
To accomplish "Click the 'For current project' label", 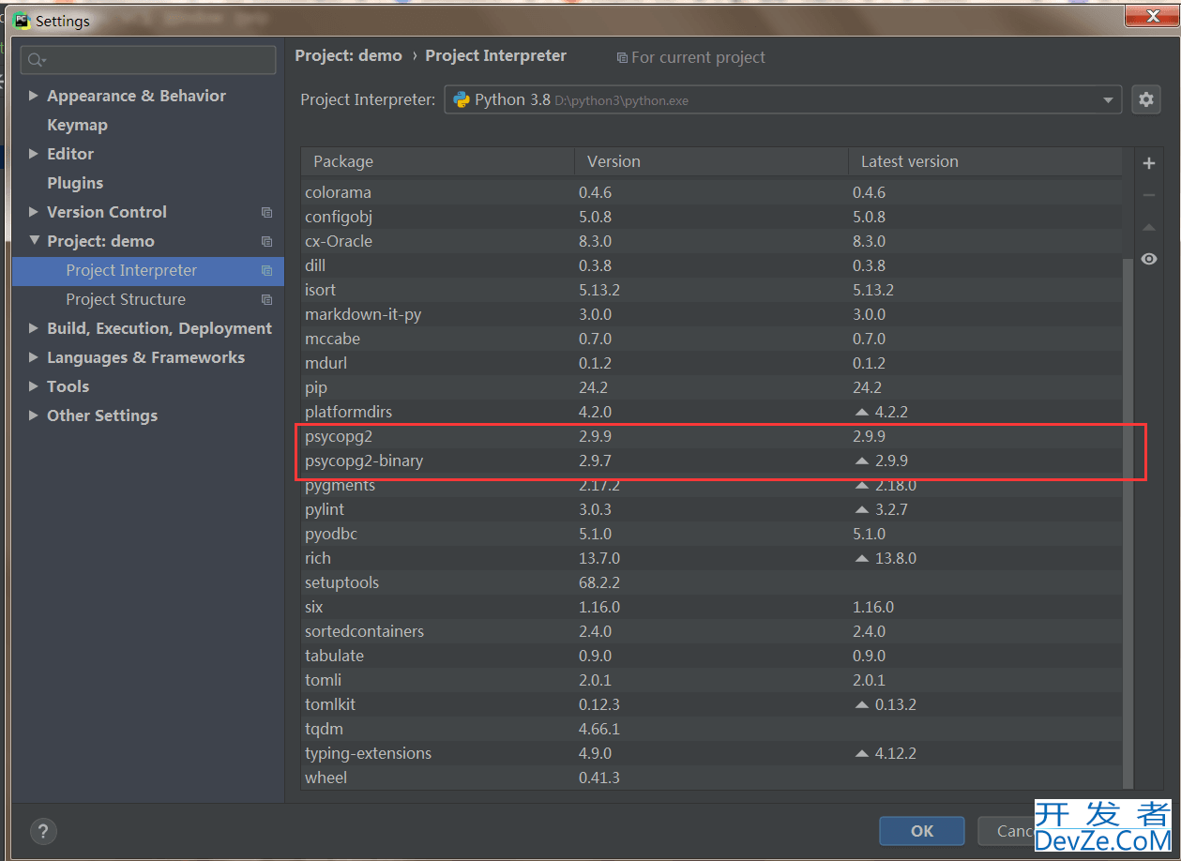I will point(698,57).
